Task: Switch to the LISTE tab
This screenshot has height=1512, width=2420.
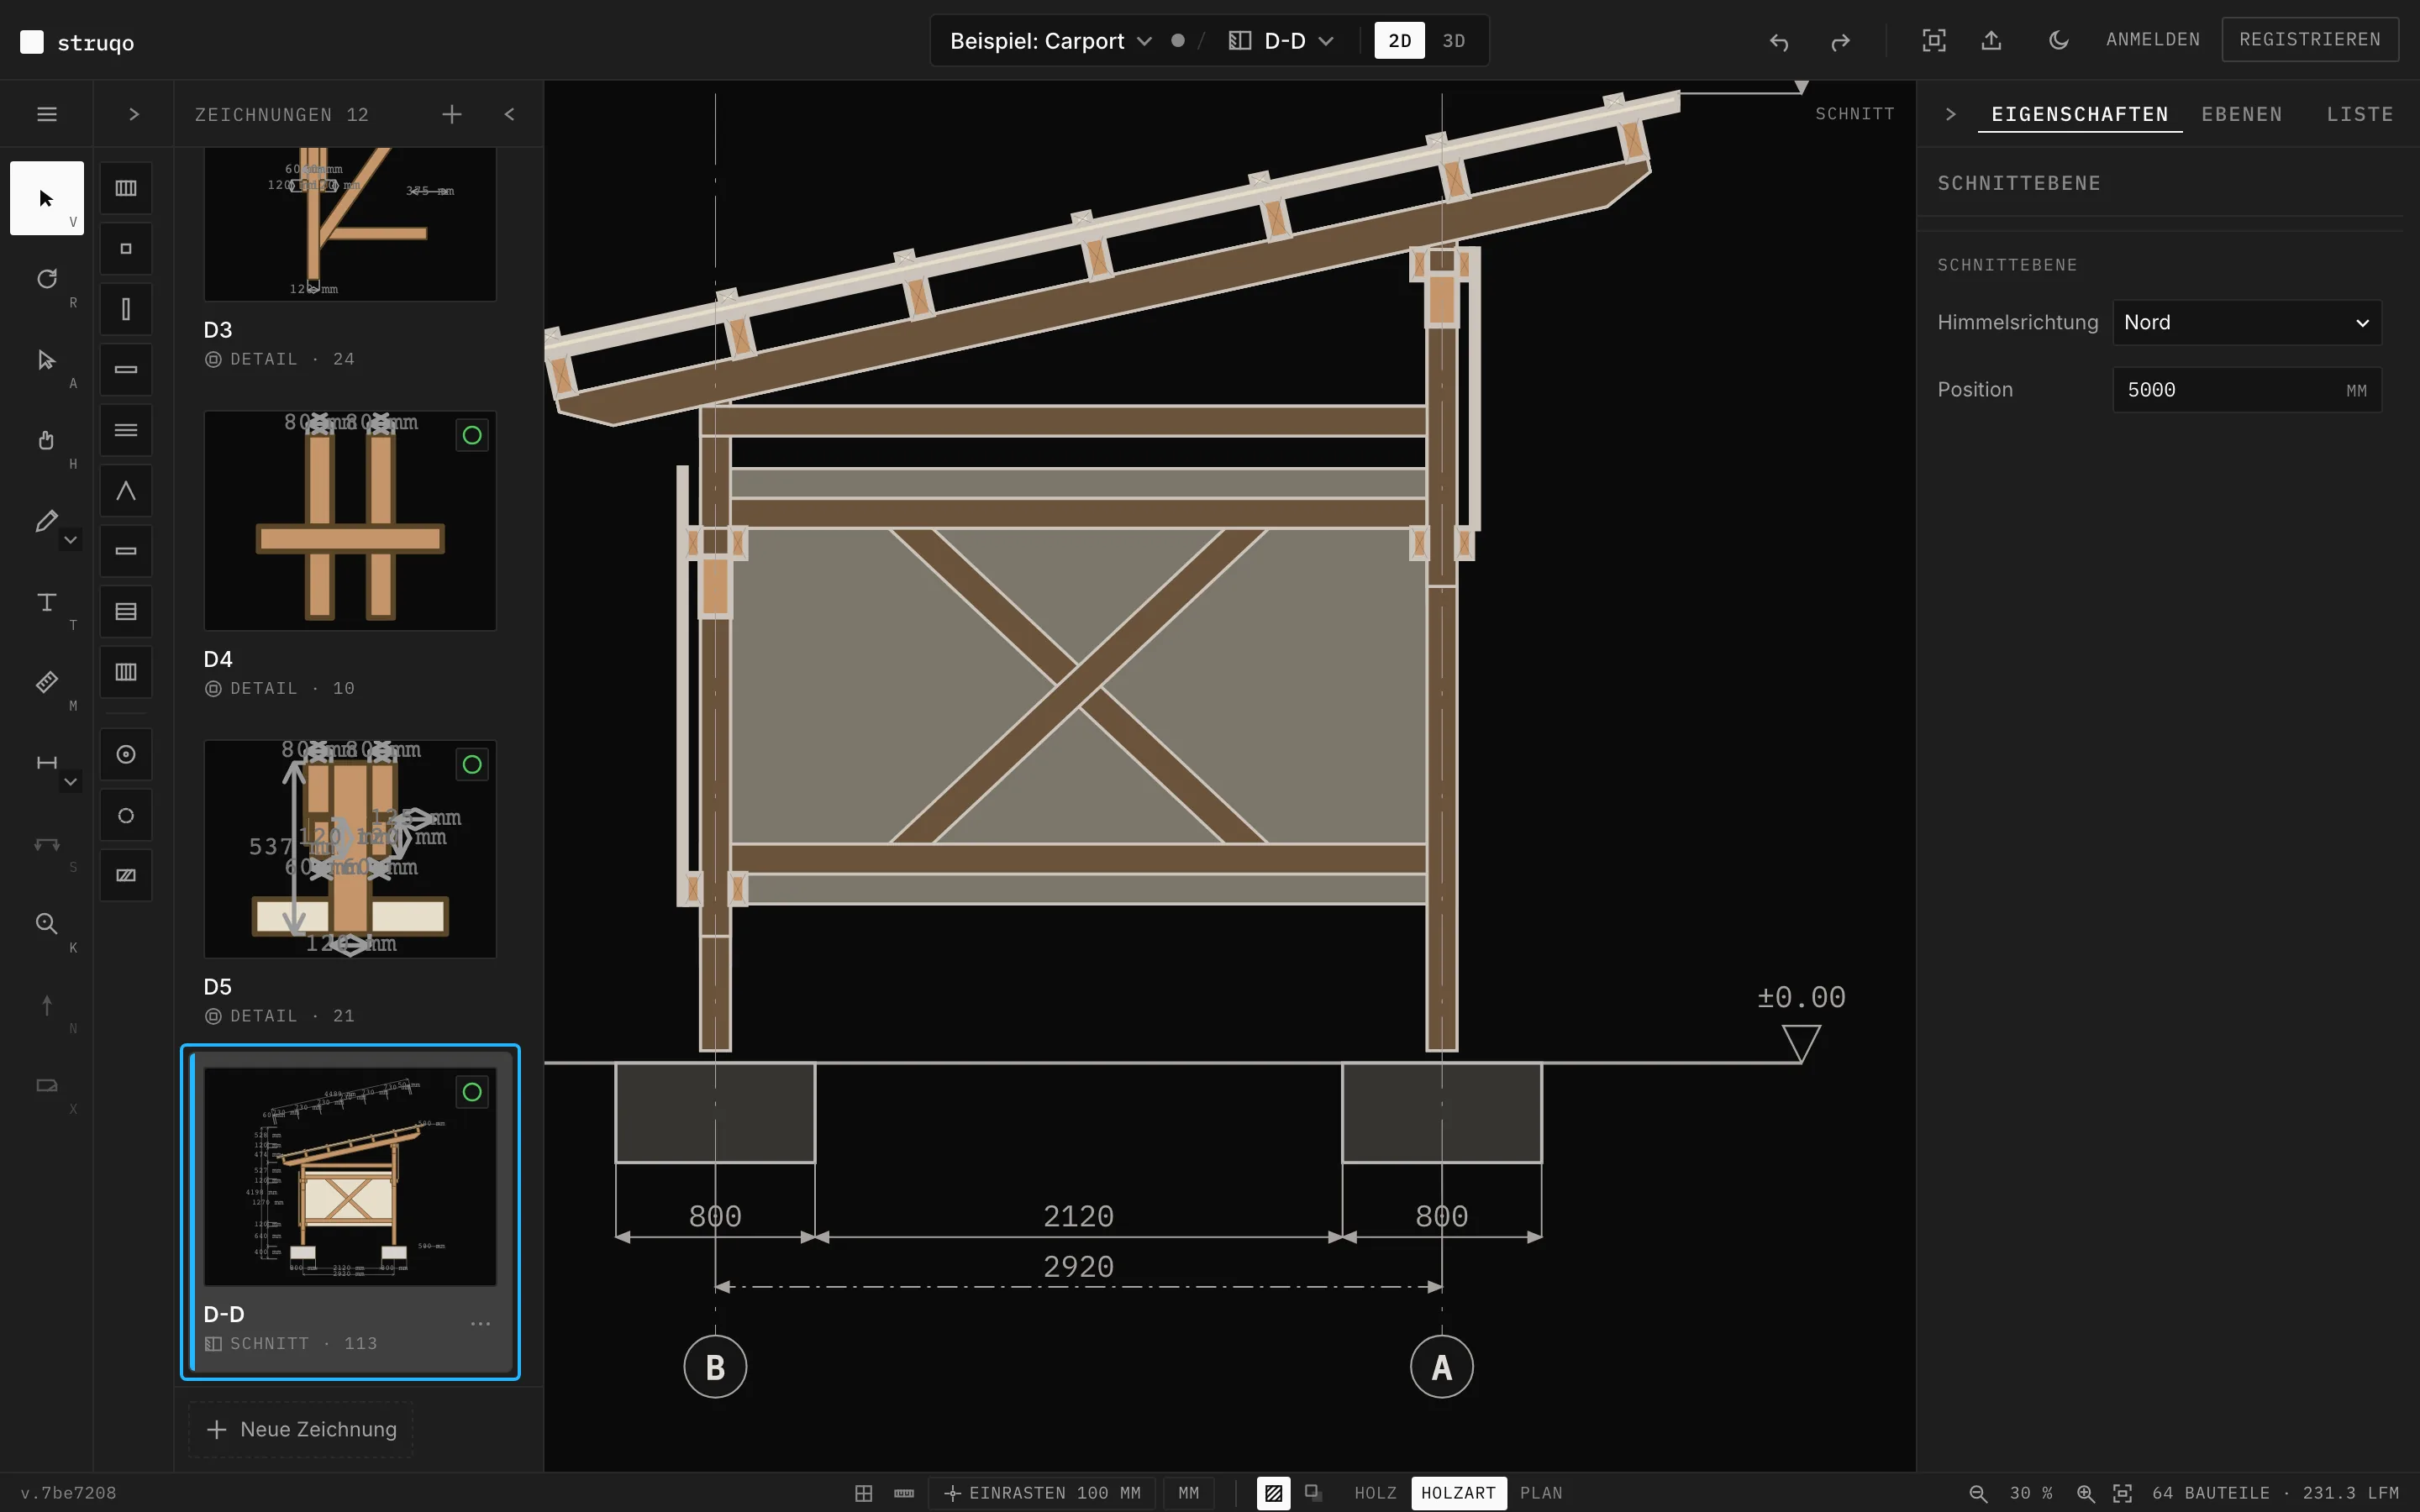Action: (x=2360, y=114)
